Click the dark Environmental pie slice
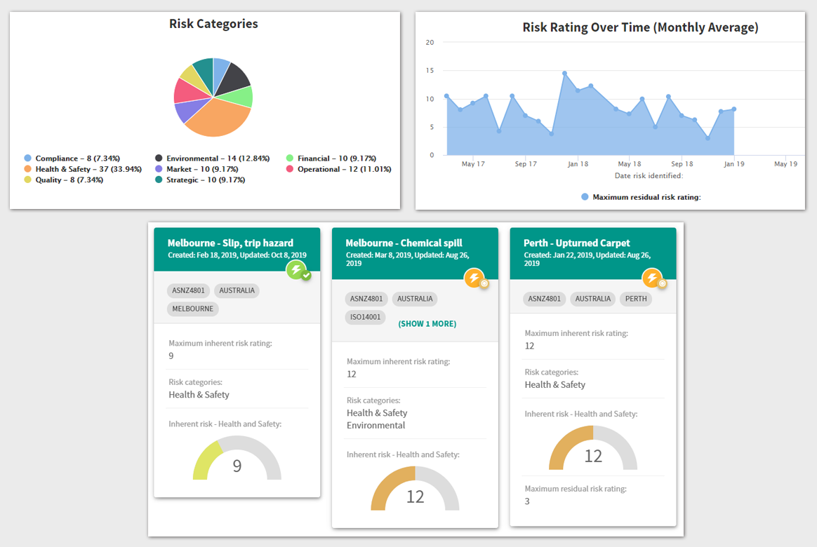This screenshot has width=817, height=547. tap(232, 80)
